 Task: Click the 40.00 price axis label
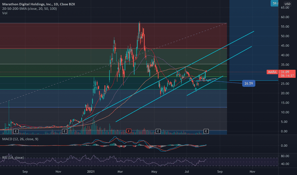[285, 55]
